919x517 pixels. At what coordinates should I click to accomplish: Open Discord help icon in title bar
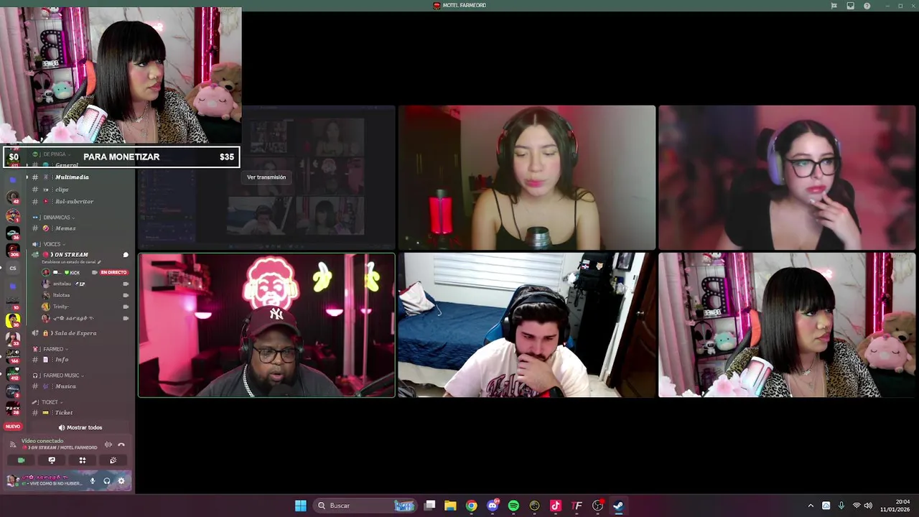point(867,6)
